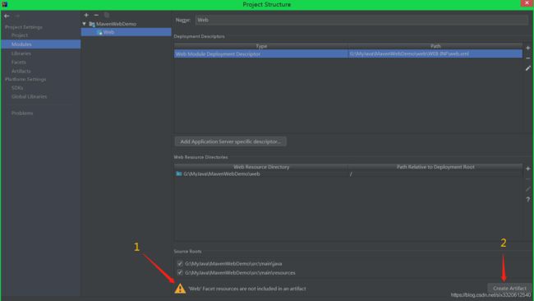Collapse the MavenWebDemo tree node

[84, 24]
